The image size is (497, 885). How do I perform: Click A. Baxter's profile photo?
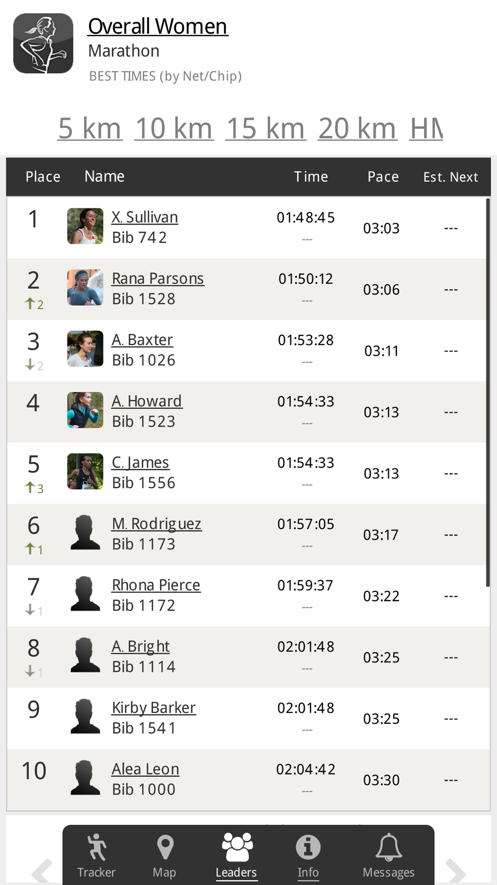click(x=85, y=349)
